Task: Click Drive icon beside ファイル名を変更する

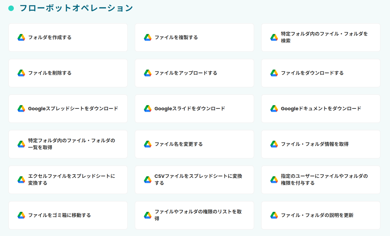Action: pyautogui.click(x=148, y=144)
